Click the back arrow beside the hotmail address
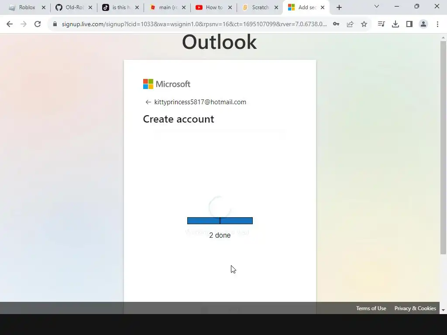The width and height of the screenshot is (447, 335). 148,102
